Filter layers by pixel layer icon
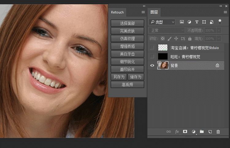This screenshot has width=230, height=148. (x=182, y=22)
